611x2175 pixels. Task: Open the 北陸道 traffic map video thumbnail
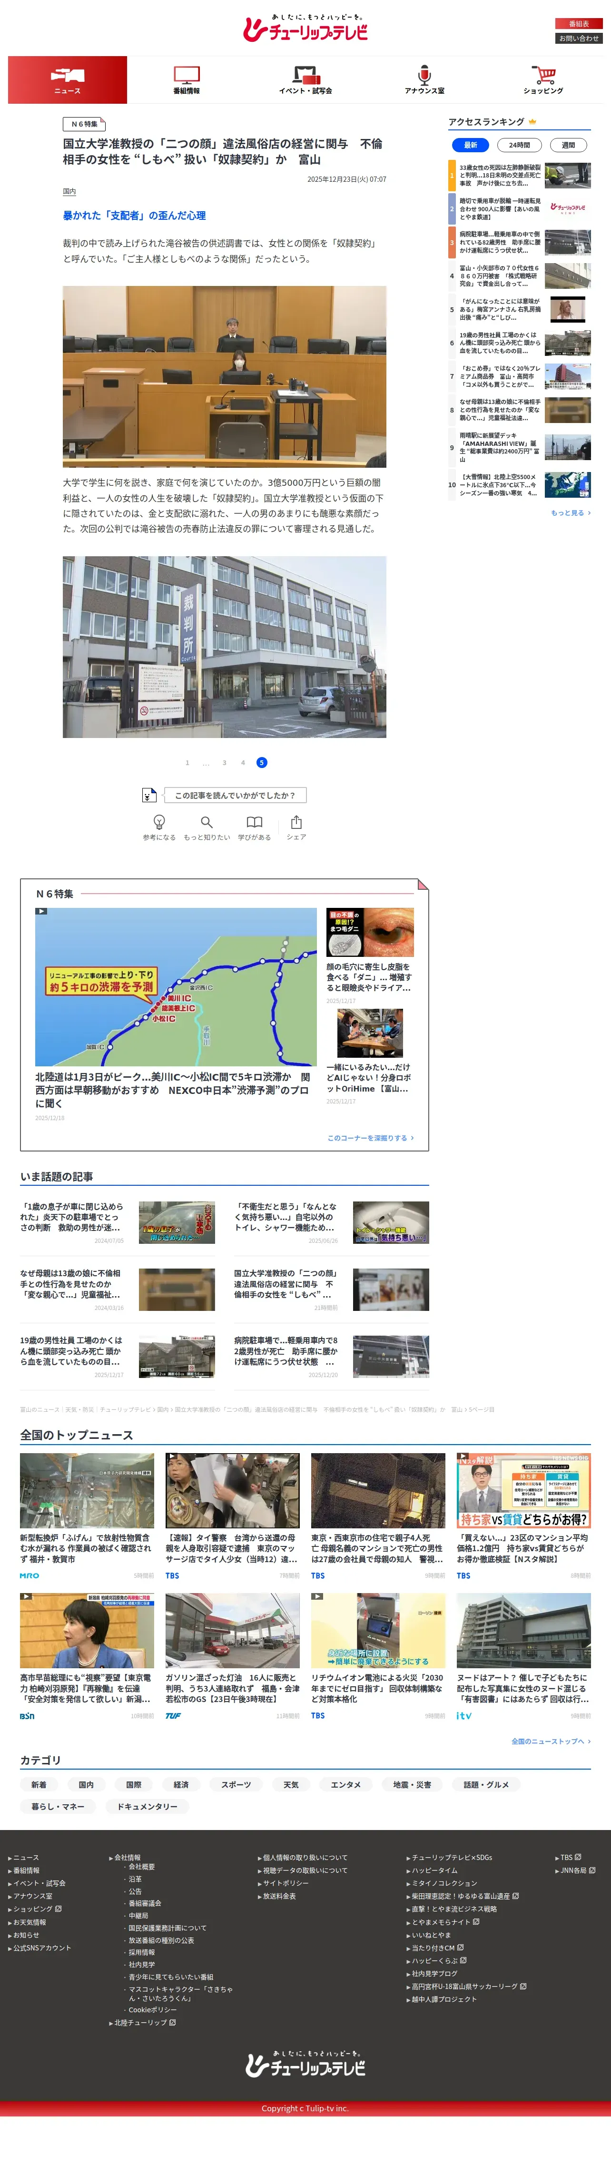tap(176, 987)
